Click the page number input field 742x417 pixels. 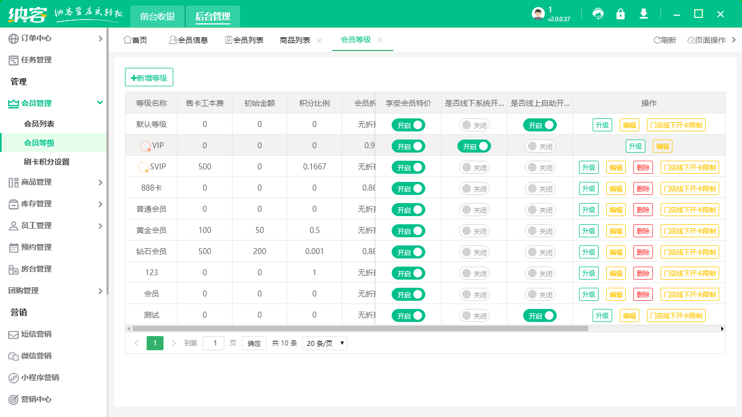[x=213, y=343]
